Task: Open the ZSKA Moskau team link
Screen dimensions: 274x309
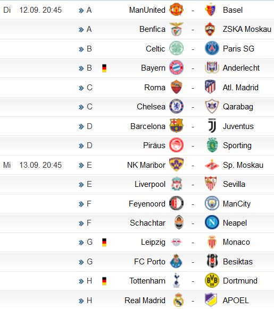Action: [x=247, y=29]
